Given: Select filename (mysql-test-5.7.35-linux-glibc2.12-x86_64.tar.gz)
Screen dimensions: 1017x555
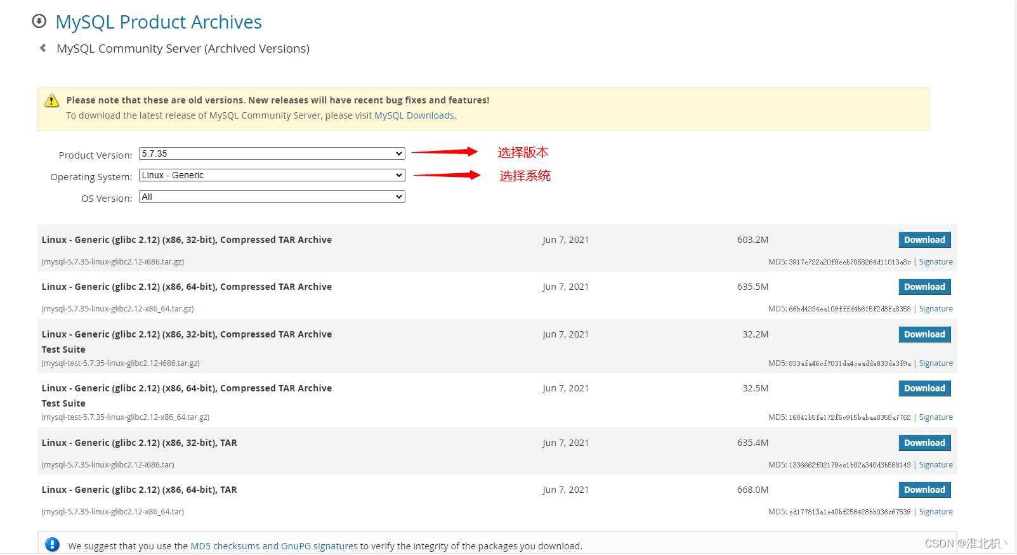Looking at the screenshot, I should 126,417.
